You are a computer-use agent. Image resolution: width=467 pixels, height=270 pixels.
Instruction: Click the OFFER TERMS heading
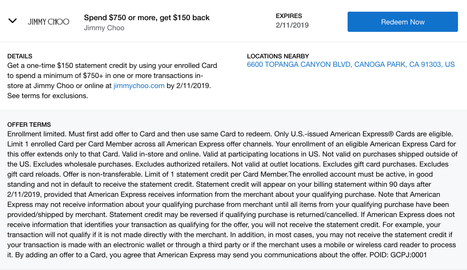(x=29, y=125)
